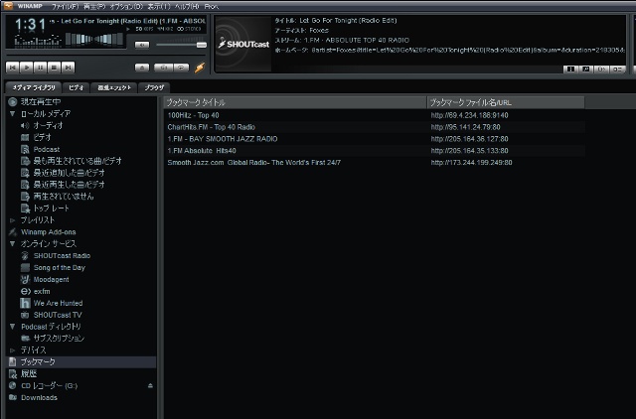
Task: Open SHOUTcast TV service
Action: (x=58, y=315)
